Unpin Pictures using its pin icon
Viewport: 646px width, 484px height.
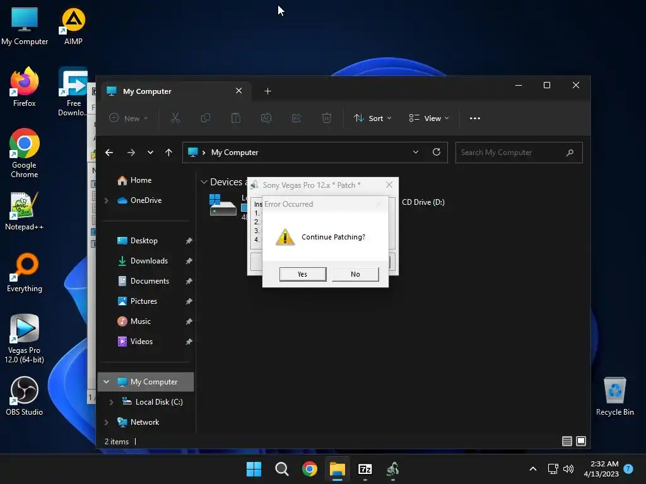pos(189,301)
